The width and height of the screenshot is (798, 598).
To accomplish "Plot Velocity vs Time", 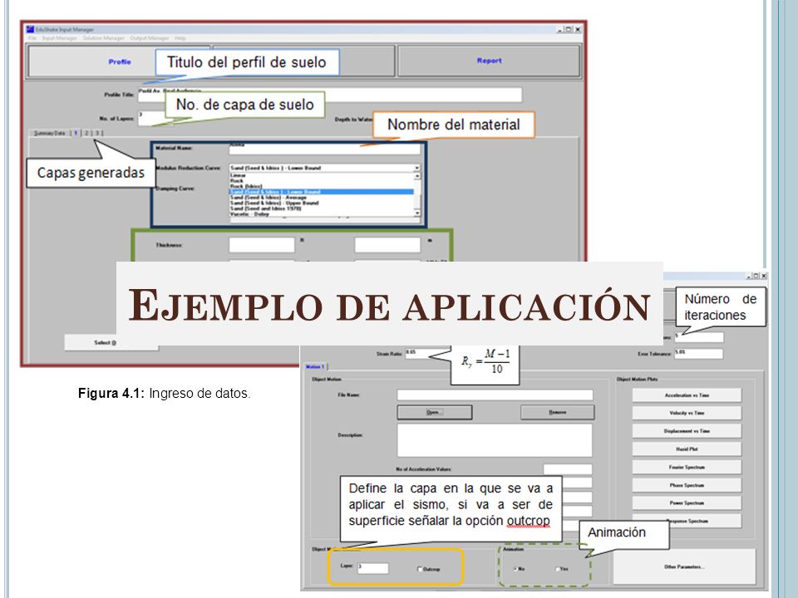I will (687, 413).
